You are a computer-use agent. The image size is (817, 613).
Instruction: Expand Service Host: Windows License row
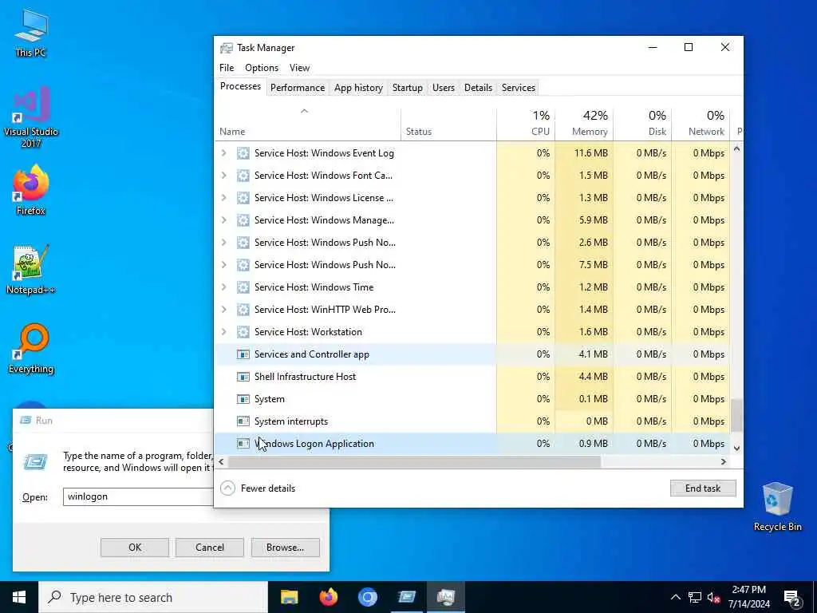pyautogui.click(x=224, y=198)
